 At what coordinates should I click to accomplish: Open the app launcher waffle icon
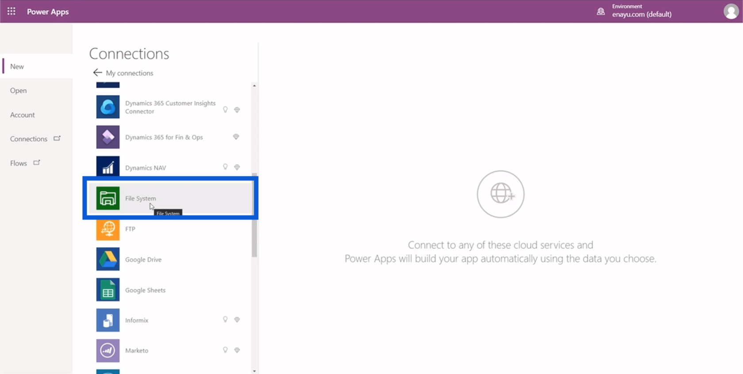[x=11, y=11]
